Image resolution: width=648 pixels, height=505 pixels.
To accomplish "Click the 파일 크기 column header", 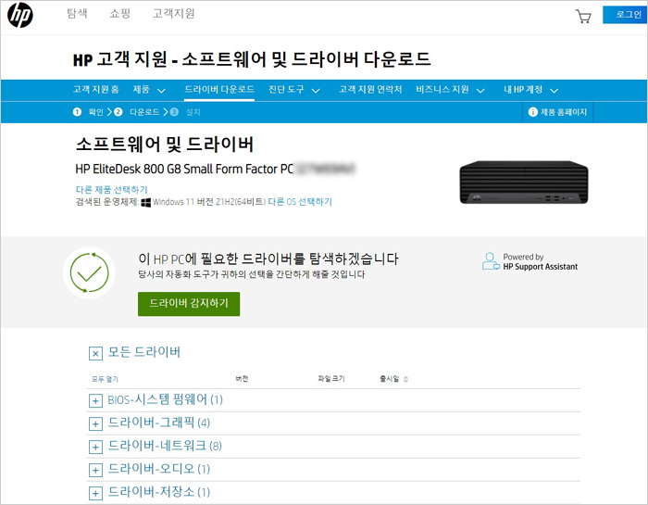I will [331, 379].
